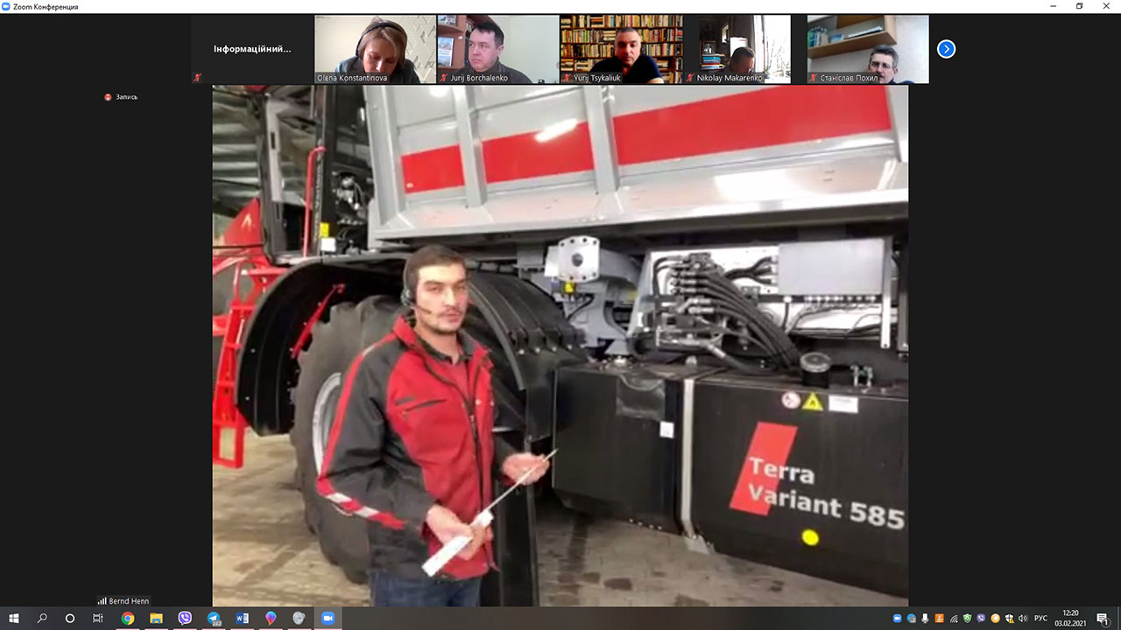Screen dimensions: 1121x630
Task: Restore down the Zoom conference window
Action: coord(1080,6)
